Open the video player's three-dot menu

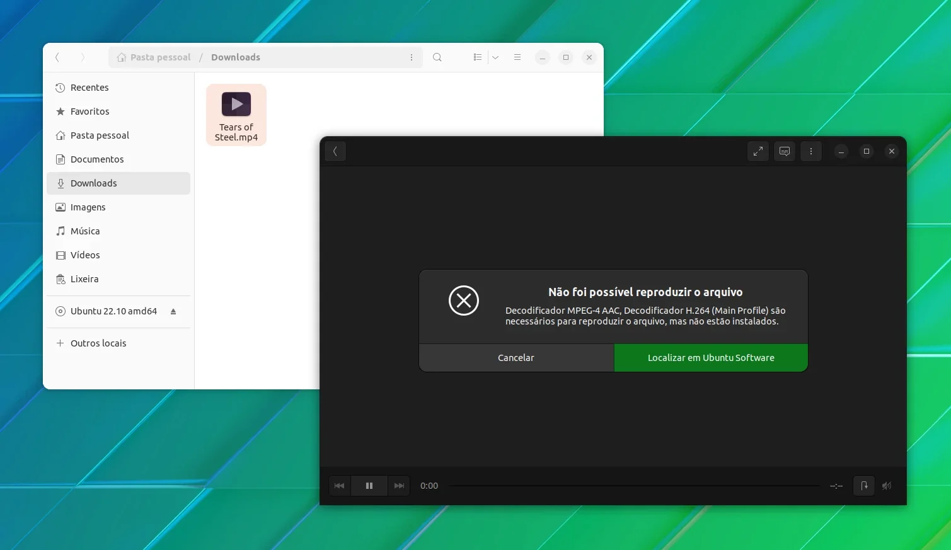pos(811,151)
